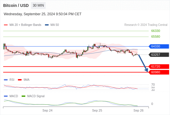
Task: Select the 61720 support price tag
Action: [x=159, y=66]
